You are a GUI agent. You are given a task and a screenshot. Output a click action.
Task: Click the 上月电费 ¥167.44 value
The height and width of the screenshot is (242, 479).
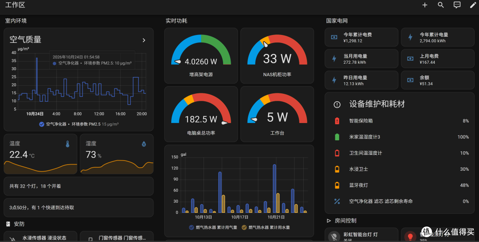[428, 62]
